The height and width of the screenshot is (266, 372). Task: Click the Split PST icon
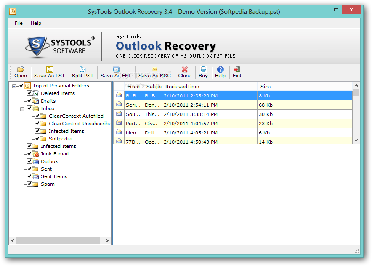[x=82, y=69]
